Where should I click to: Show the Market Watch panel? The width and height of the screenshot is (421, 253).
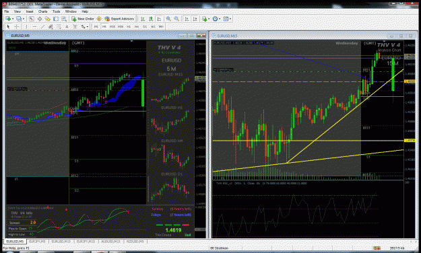point(32,19)
